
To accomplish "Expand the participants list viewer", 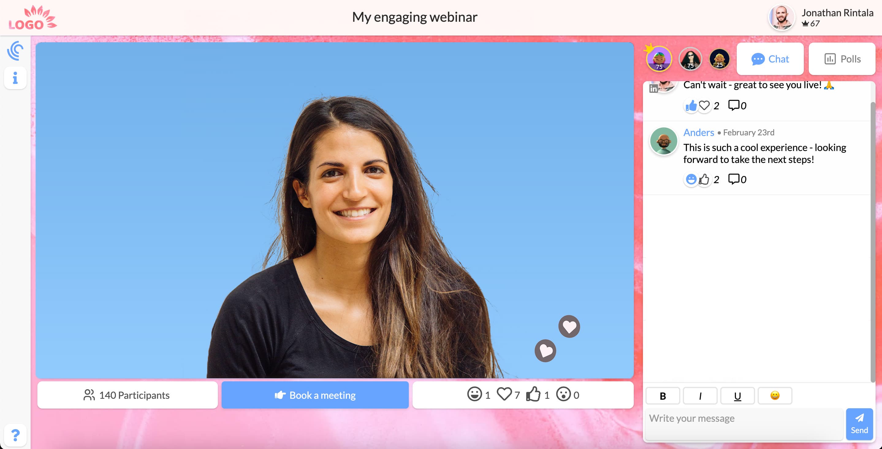I will [126, 394].
